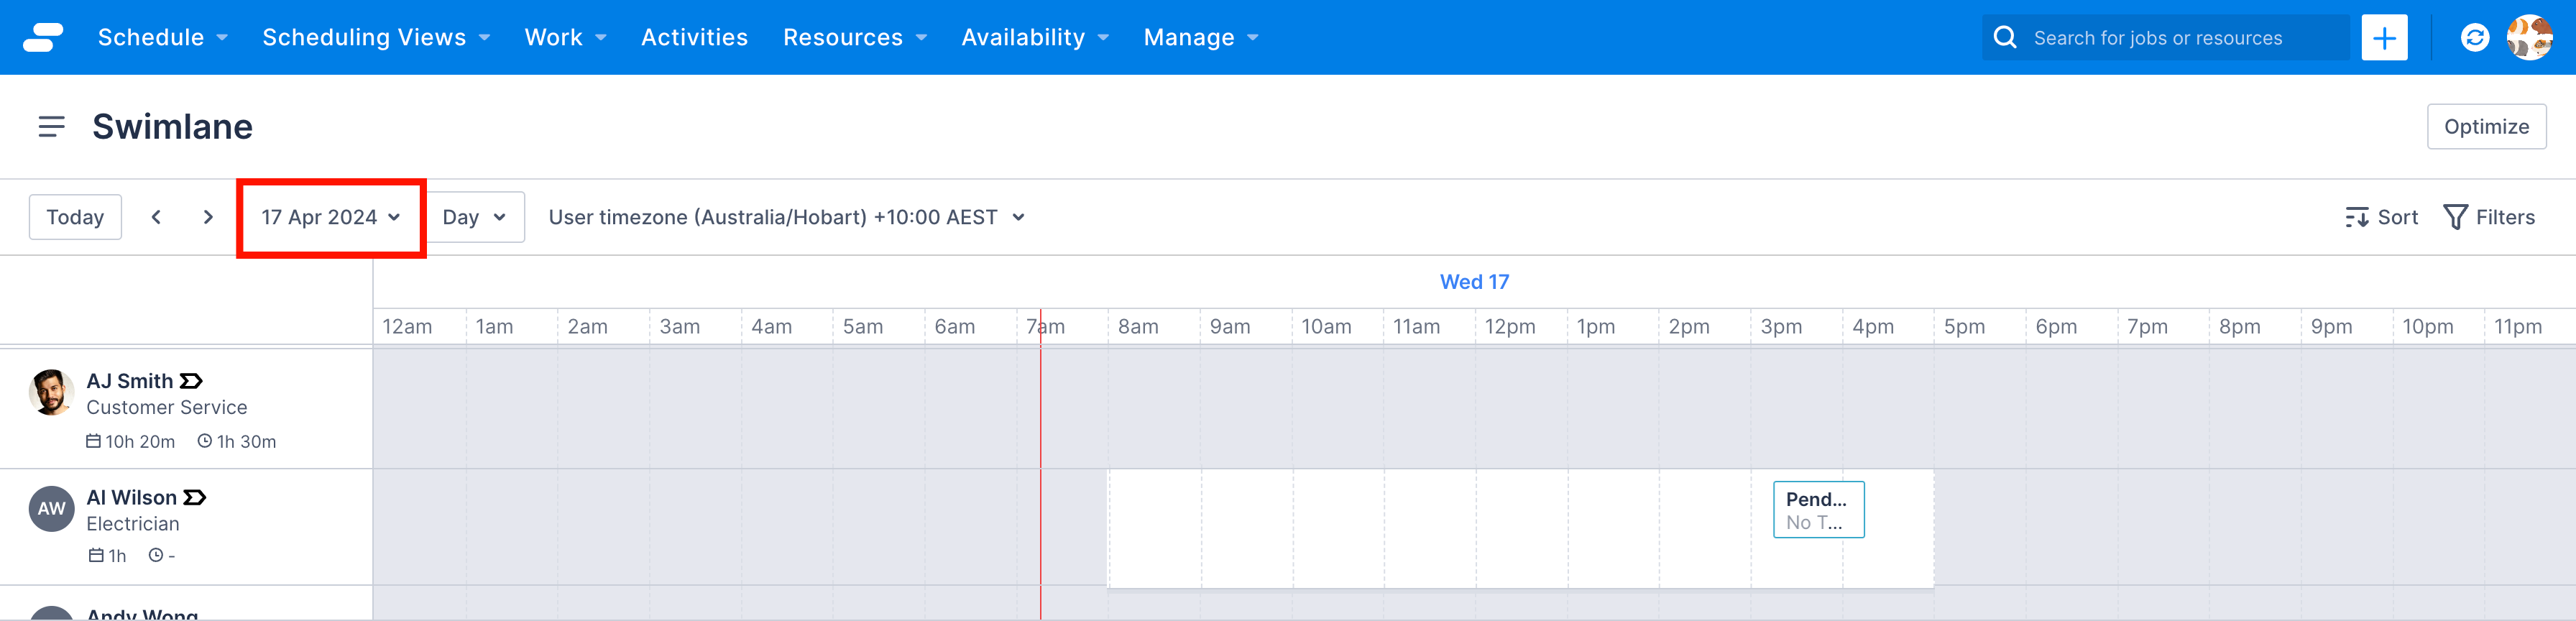Screen dimensions: 2576x621
Task: Click the search magnifier icon
Action: pyautogui.click(x=2005, y=37)
